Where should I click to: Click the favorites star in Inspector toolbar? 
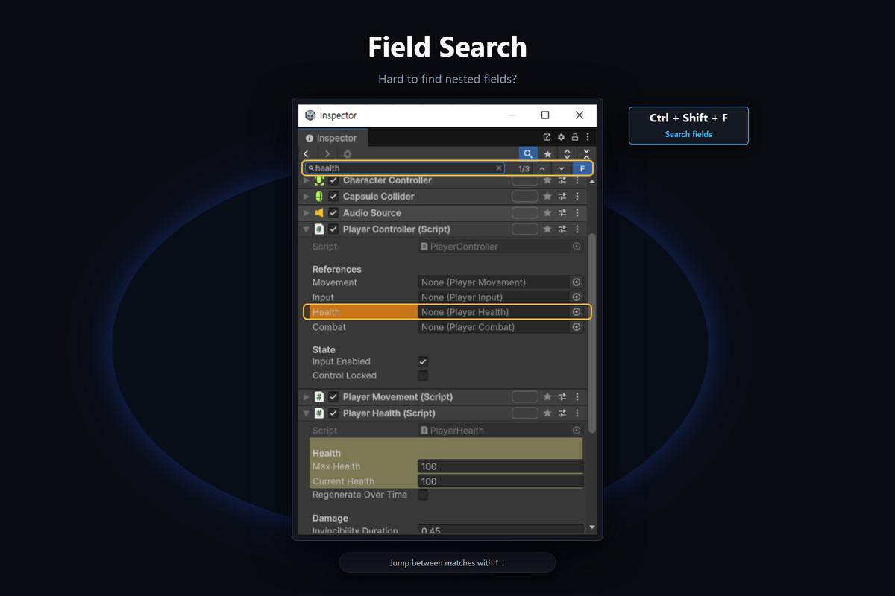[x=548, y=153]
